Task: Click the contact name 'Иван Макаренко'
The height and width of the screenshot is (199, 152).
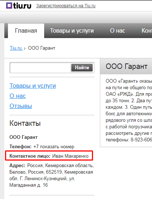Action: click(x=70, y=156)
